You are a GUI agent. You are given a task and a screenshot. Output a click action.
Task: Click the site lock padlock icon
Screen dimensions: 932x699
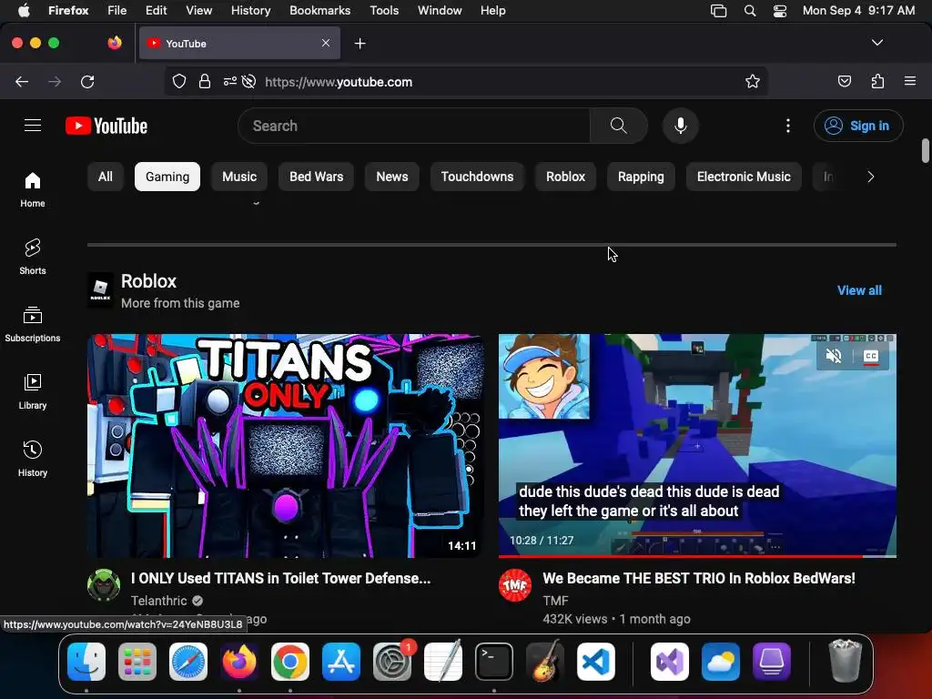point(205,81)
